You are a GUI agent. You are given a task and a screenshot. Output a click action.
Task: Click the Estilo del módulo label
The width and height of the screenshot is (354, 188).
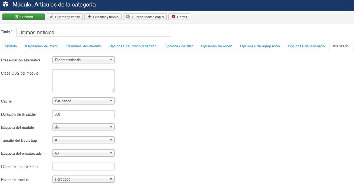point(15,180)
